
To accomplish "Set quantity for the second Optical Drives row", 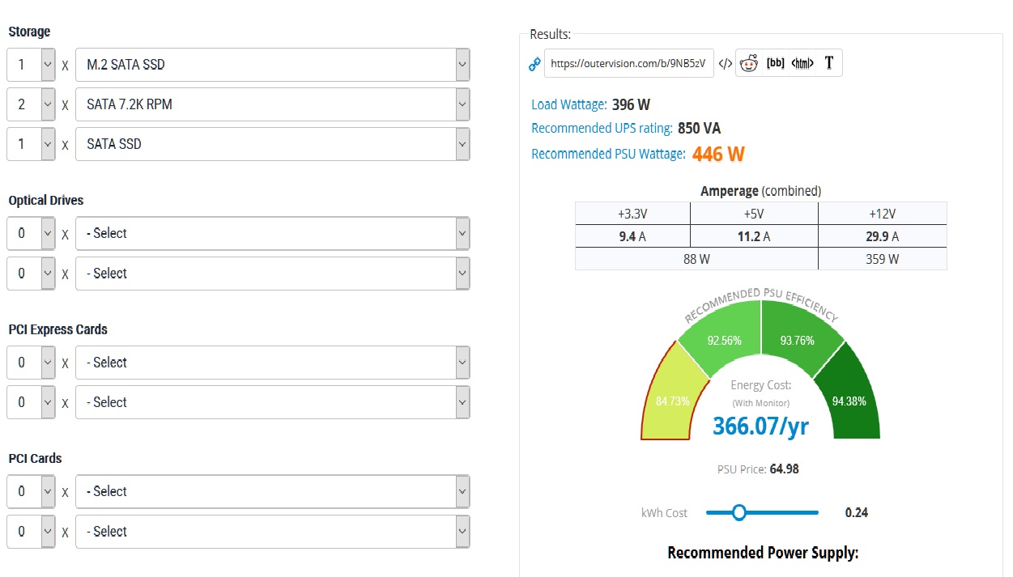I will click(31, 274).
